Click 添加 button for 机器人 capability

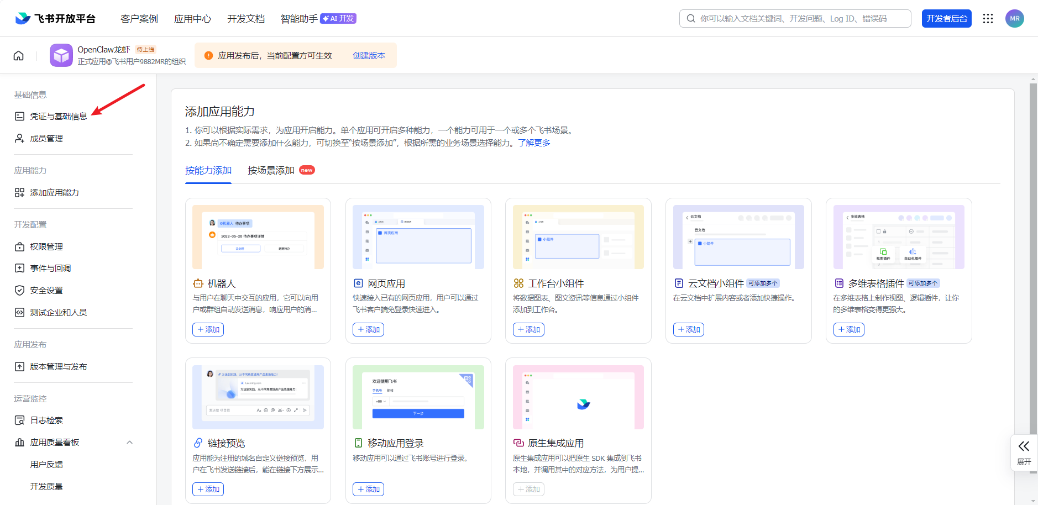click(x=208, y=330)
